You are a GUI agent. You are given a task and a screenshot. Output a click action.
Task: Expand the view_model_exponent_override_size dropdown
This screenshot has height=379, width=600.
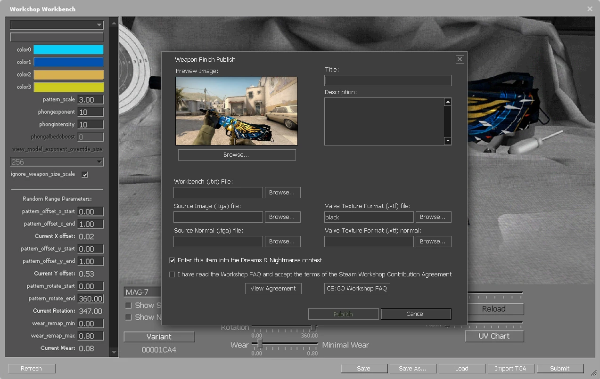point(57,162)
